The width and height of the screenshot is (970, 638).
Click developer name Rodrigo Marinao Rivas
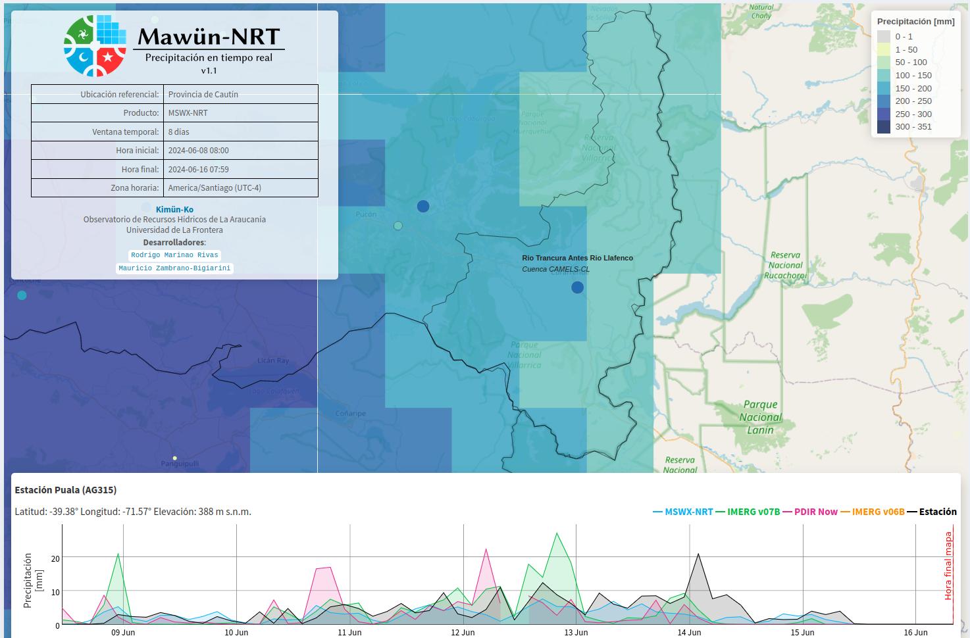(174, 255)
